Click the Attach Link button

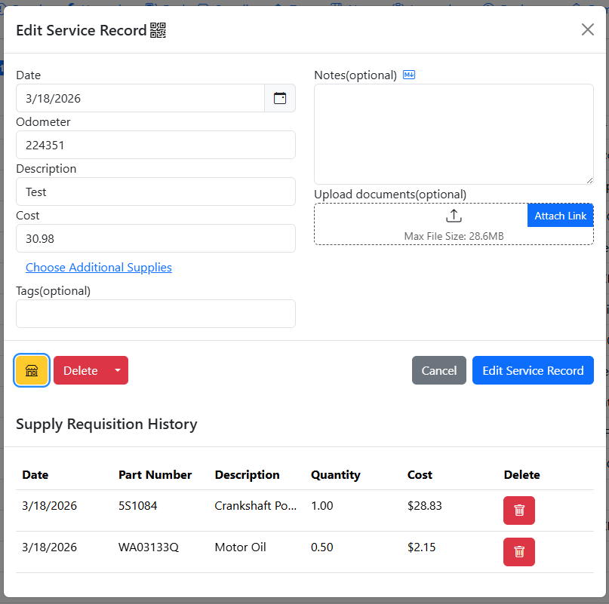point(560,216)
